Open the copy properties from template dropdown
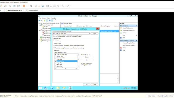174x98 pixels. click(x=89, y=33)
